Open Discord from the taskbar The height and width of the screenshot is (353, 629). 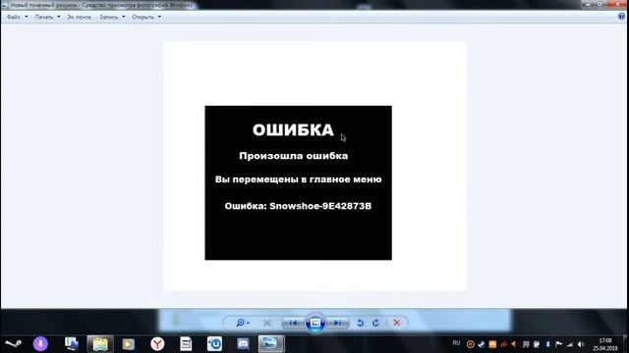pyautogui.click(x=243, y=344)
